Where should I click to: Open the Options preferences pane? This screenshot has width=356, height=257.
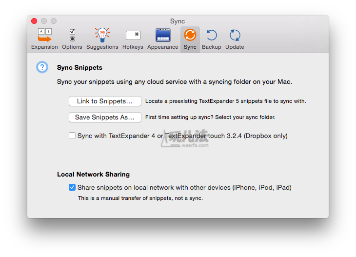point(72,39)
